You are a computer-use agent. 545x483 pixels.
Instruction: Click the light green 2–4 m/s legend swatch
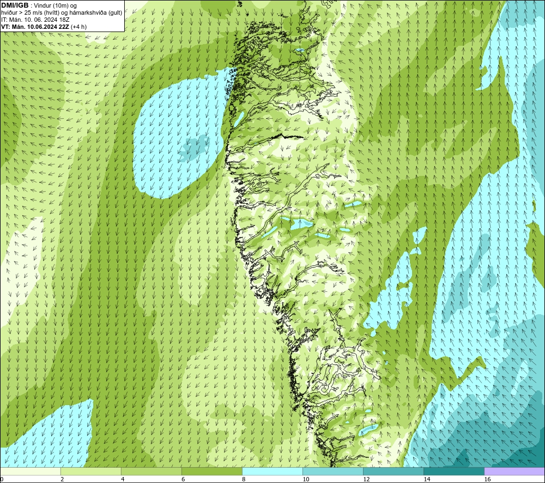click(91, 471)
